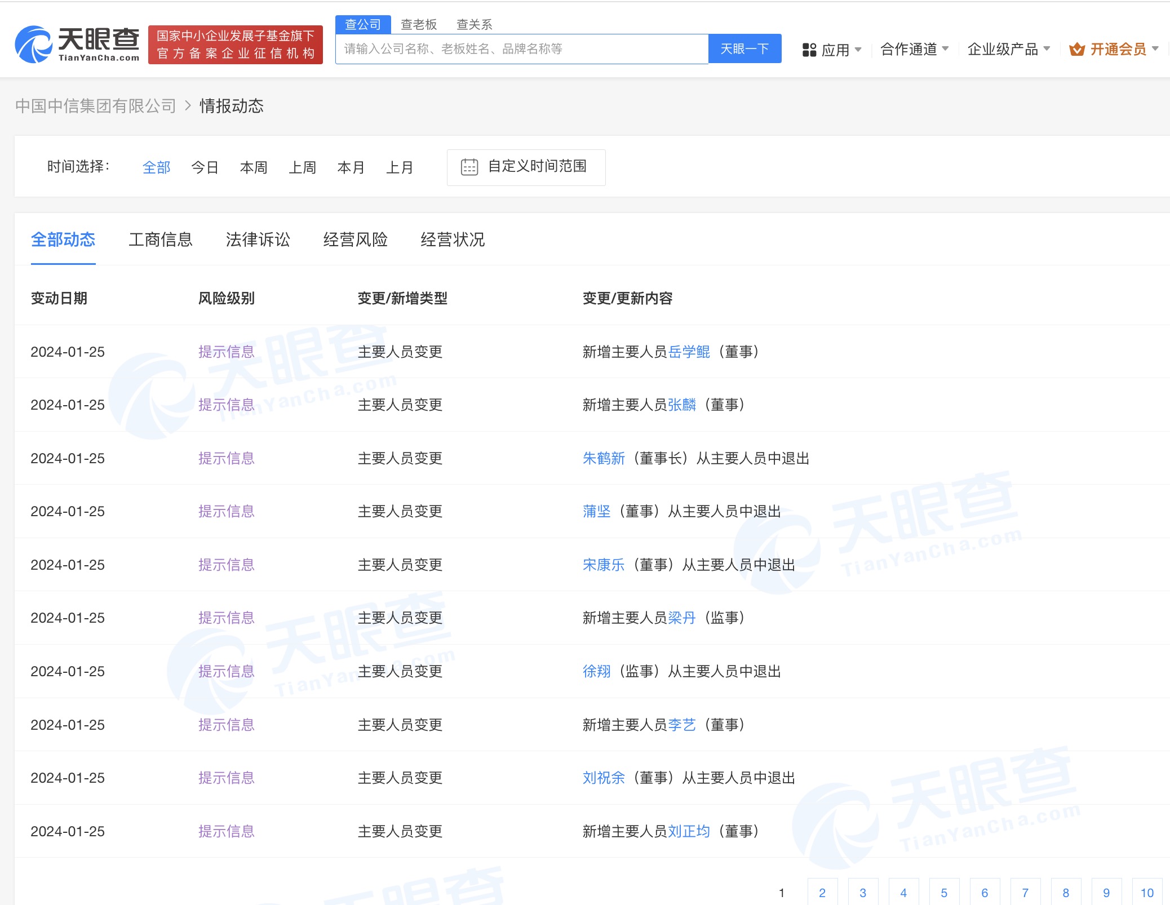
Task: Open the 法律诉讼 tab
Action: tap(258, 239)
